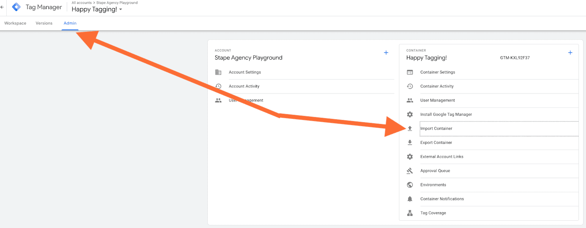Click the Import Container upload icon

point(410,128)
